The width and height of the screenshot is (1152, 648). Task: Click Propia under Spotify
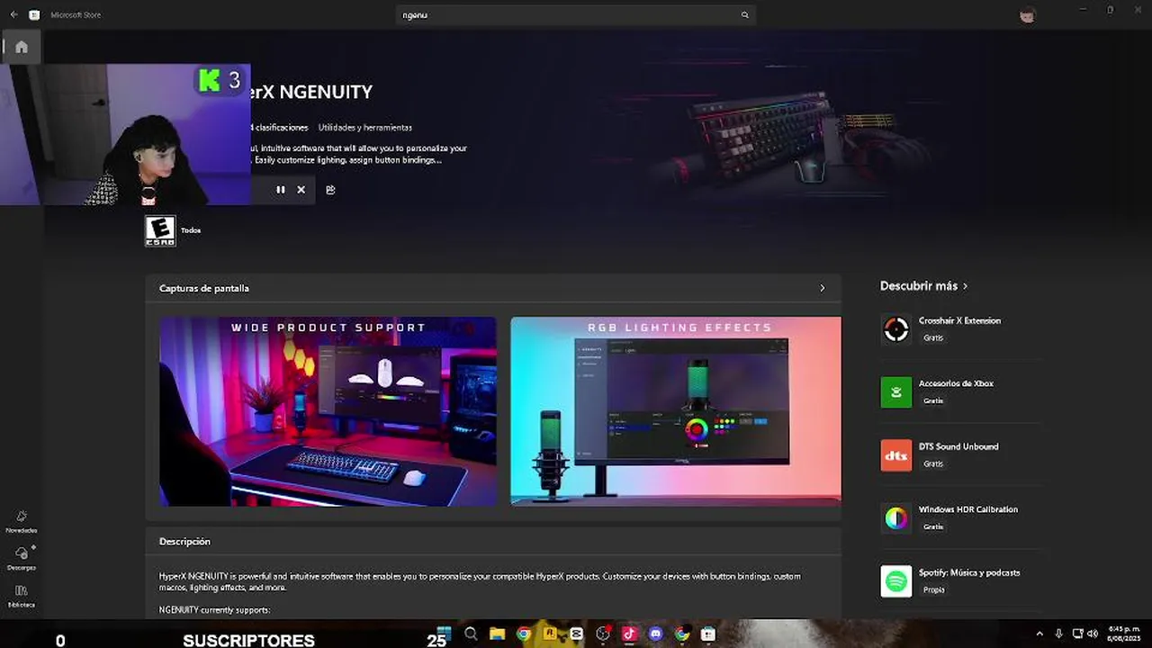pyautogui.click(x=933, y=589)
